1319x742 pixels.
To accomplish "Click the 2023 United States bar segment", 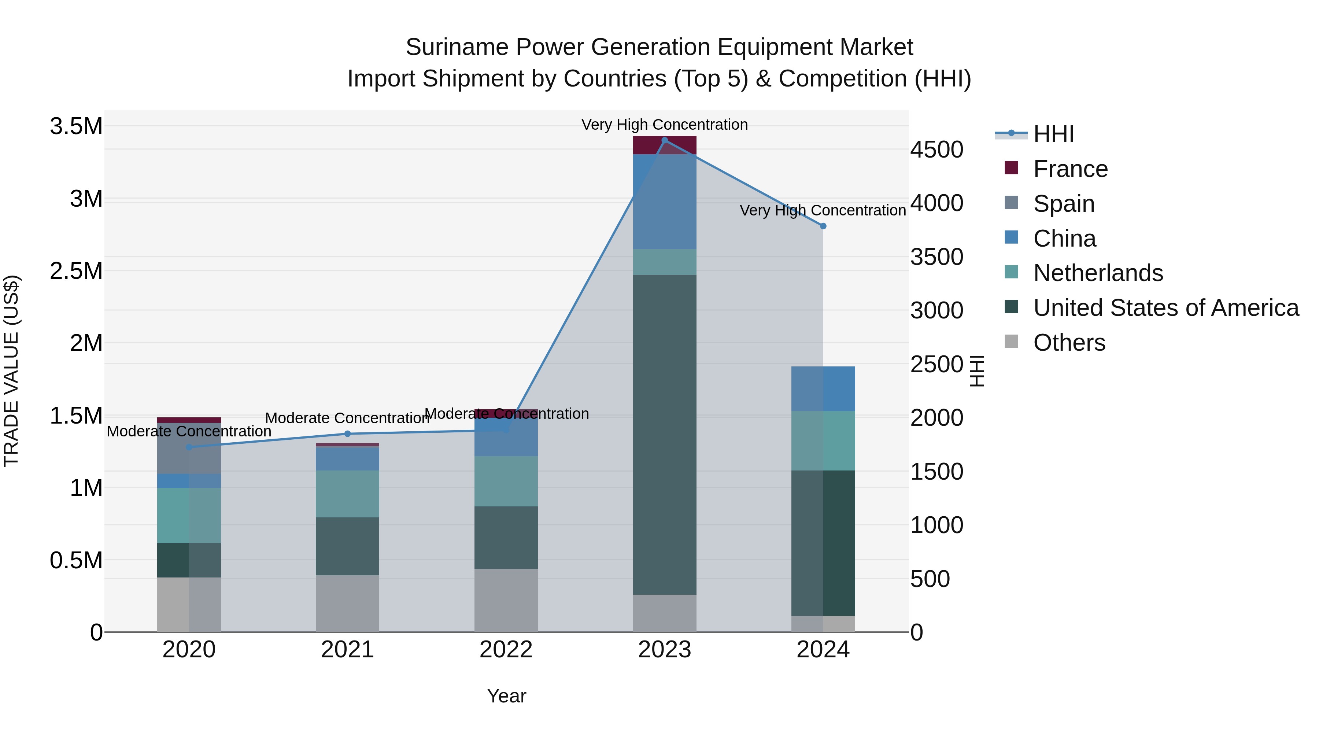I will pyautogui.click(x=665, y=435).
